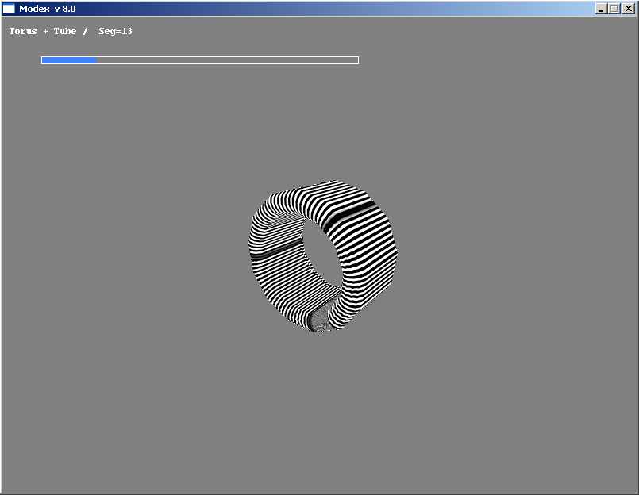Click empty gray background below the torus
This screenshot has width=639, height=495.
tap(318, 412)
